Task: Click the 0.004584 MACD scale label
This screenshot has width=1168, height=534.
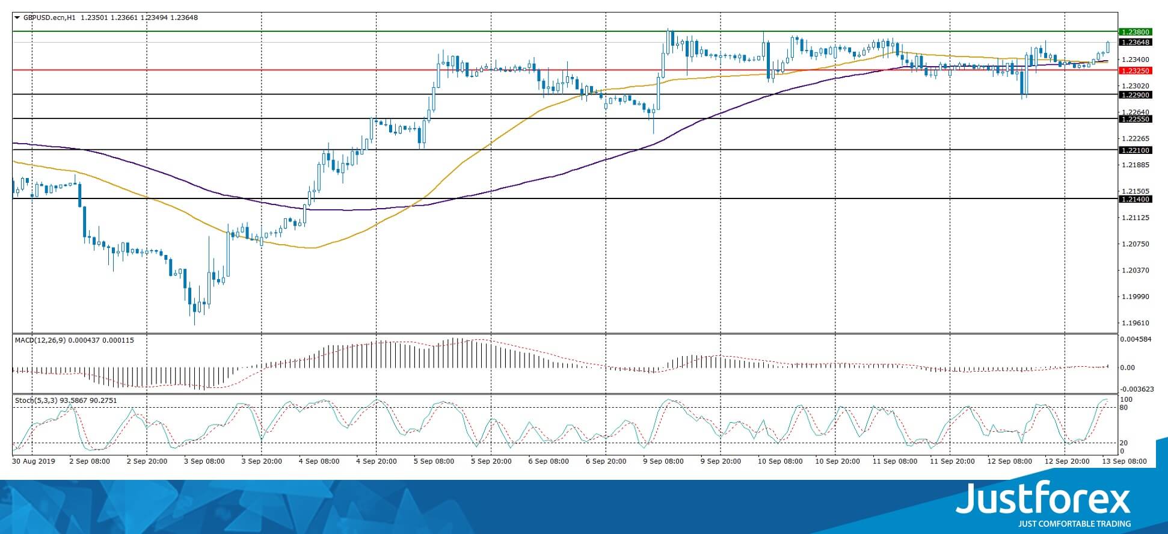Action: [x=1136, y=340]
